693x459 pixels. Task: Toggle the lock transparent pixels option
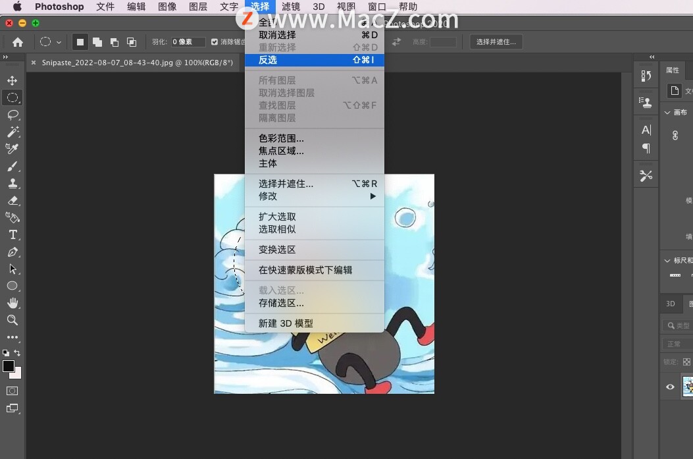686,362
